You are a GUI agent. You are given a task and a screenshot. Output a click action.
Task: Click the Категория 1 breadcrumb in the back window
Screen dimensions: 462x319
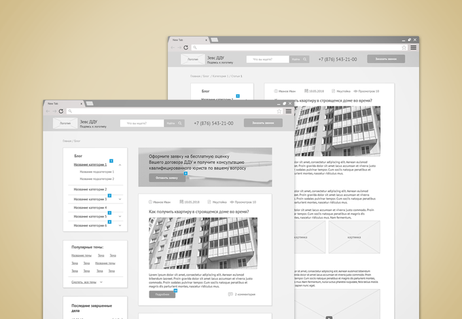(220, 76)
